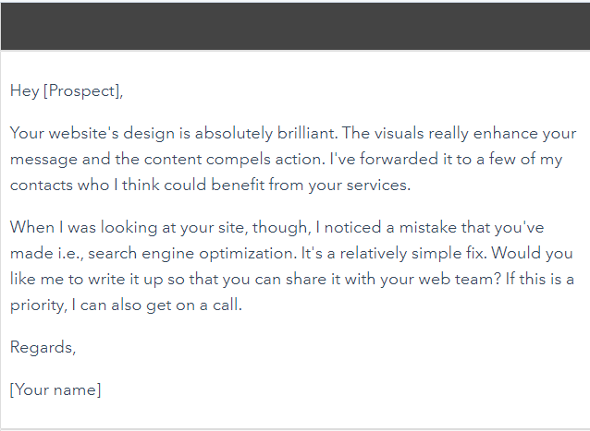Click the words 'Your website's design'
Viewport: 590px width, 431px height.
(92, 133)
